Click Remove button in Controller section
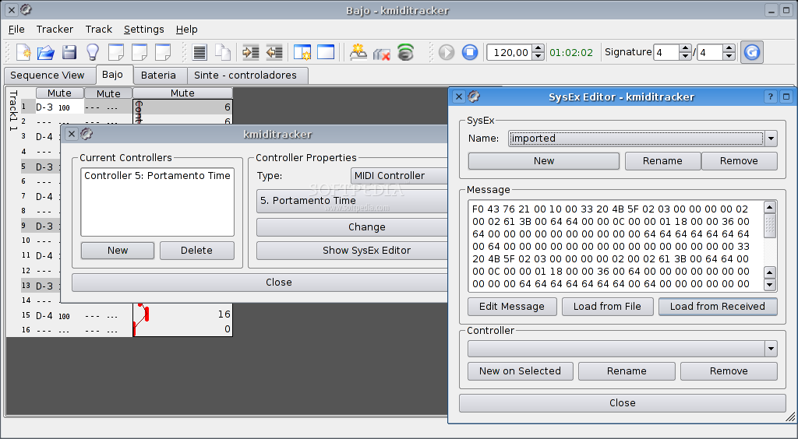The height and width of the screenshot is (439, 798). (x=729, y=371)
